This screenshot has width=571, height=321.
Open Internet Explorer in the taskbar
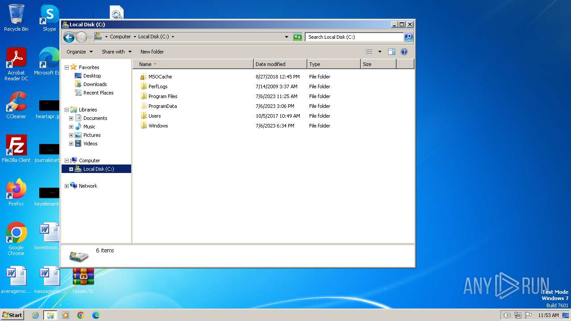36,315
